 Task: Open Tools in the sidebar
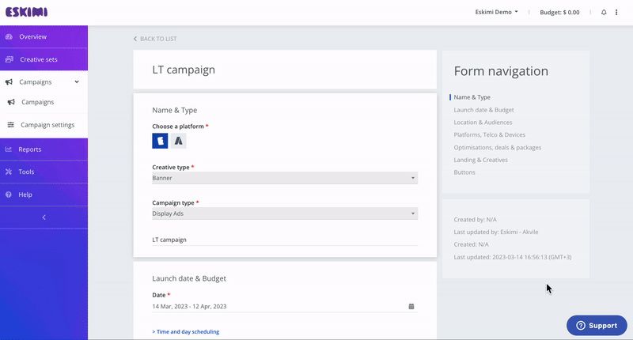44,172
